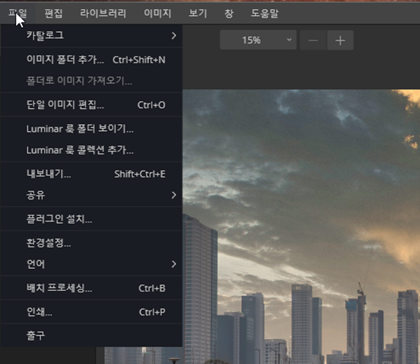Click the zoom out minus button
This screenshot has height=364, width=420.
pyautogui.click(x=313, y=40)
